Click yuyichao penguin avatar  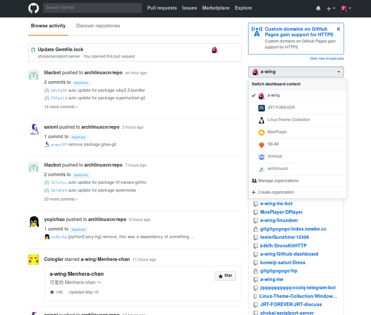point(34,222)
